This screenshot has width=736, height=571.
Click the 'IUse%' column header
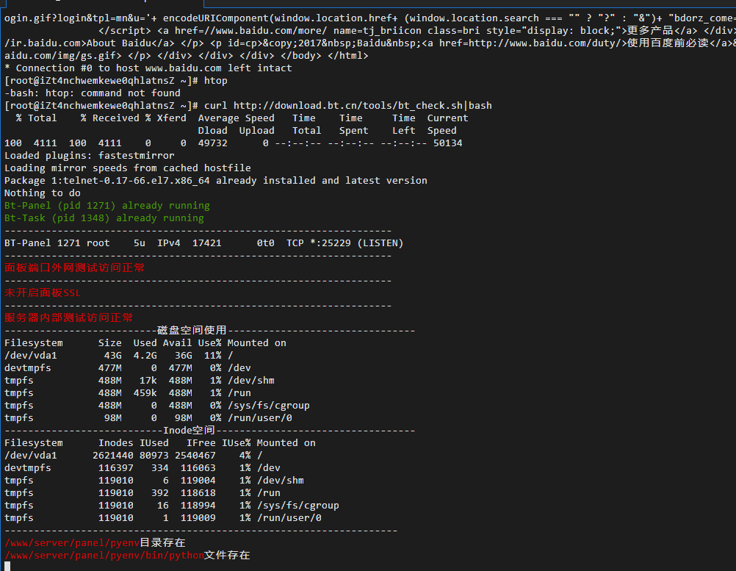(236, 443)
